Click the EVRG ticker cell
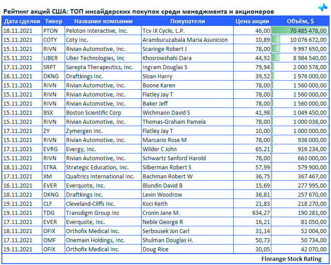Screen dimensions: 331x265 pos(53,149)
